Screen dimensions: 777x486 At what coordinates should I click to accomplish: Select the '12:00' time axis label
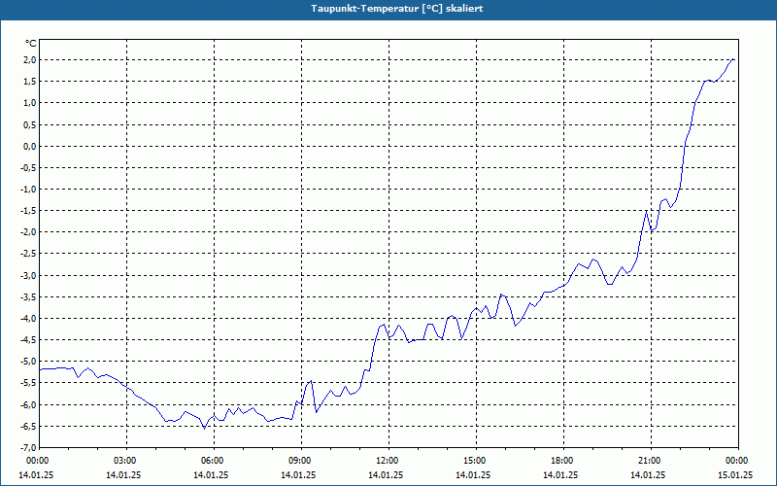tap(388, 461)
